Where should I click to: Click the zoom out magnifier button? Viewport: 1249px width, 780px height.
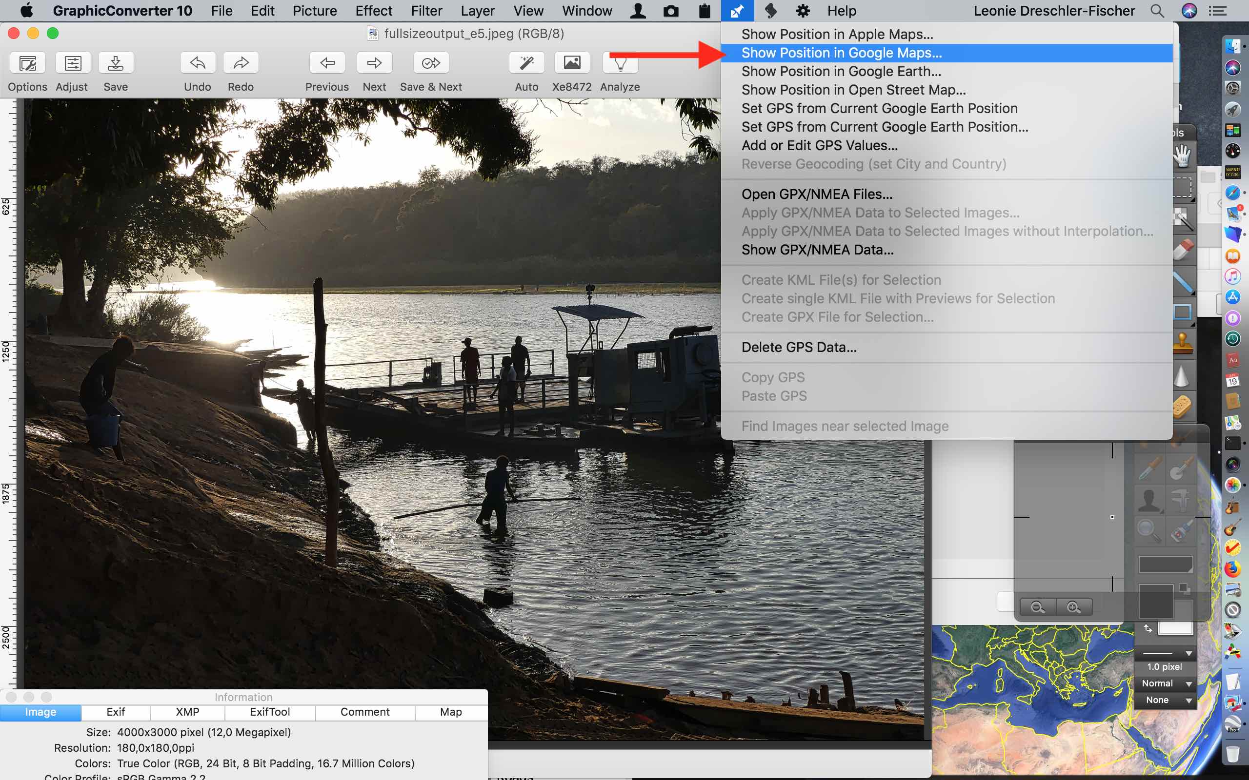pos(1037,606)
